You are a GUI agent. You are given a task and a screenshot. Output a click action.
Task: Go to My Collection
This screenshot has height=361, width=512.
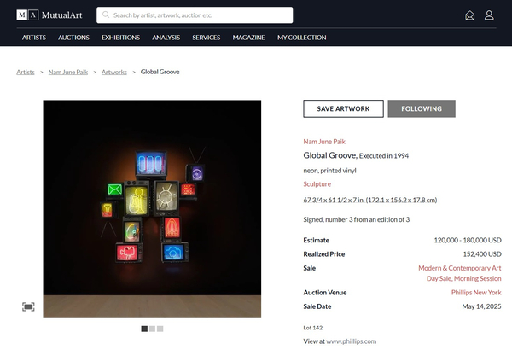click(x=301, y=38)
